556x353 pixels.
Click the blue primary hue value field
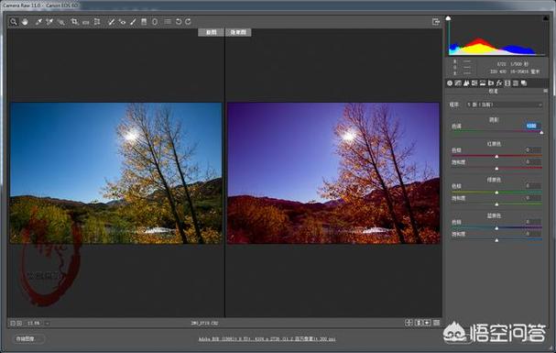pos(533,222)
